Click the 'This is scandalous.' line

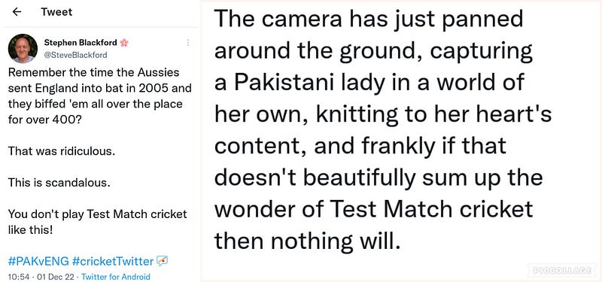pyautogui.click(x=59, y=183)
